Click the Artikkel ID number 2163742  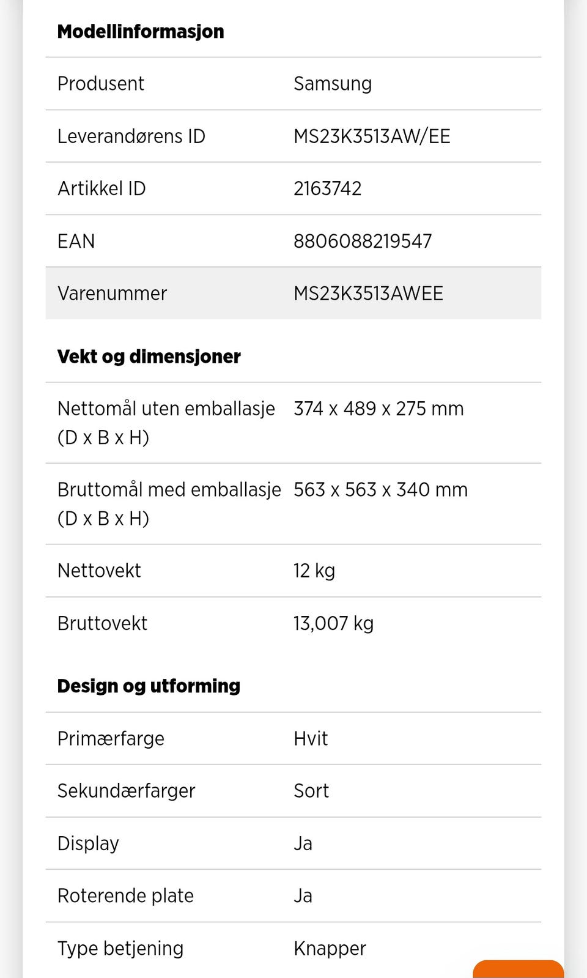tap(328, 188)
